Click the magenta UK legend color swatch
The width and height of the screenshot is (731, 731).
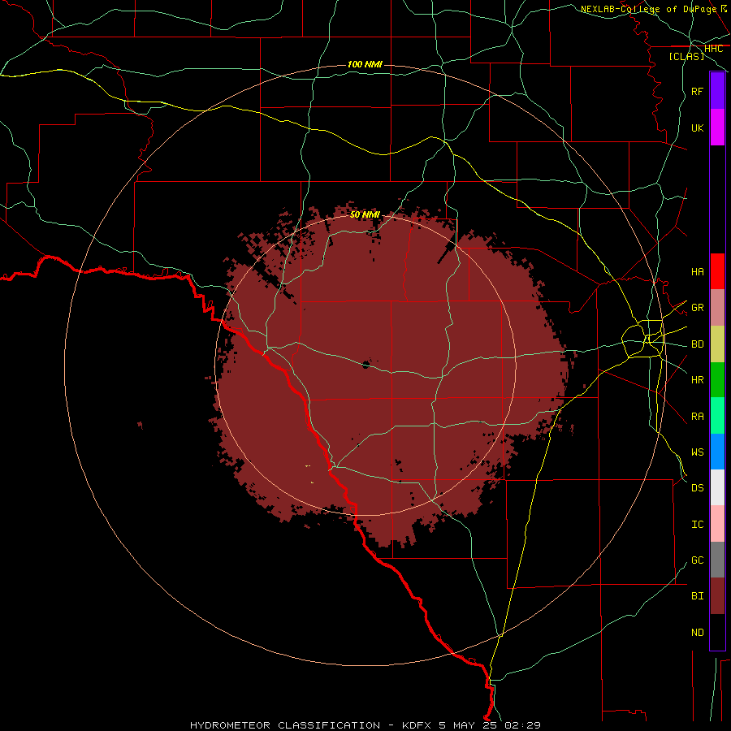(x=717, y=128)
